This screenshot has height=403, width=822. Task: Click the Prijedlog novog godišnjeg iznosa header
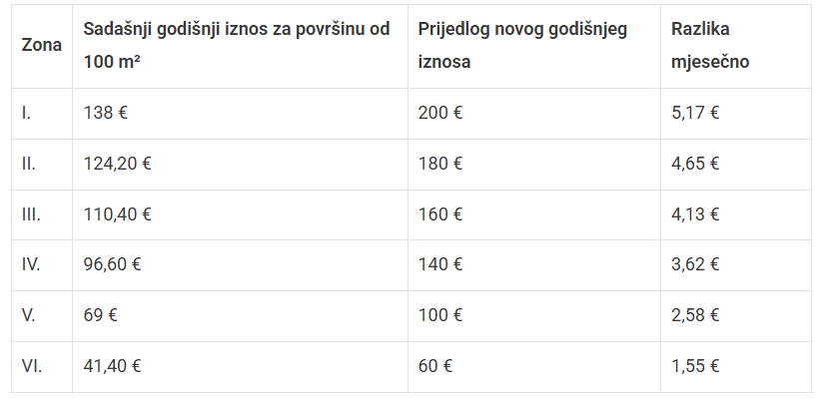[x=522, y=45]
